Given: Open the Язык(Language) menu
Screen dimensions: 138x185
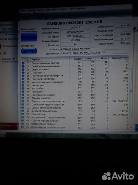Looking at the screenshot, I should point(77,9).
